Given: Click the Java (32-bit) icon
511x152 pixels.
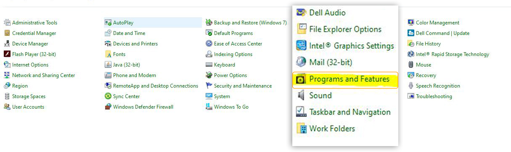Looking at the screenshot, I should [108, 65].
